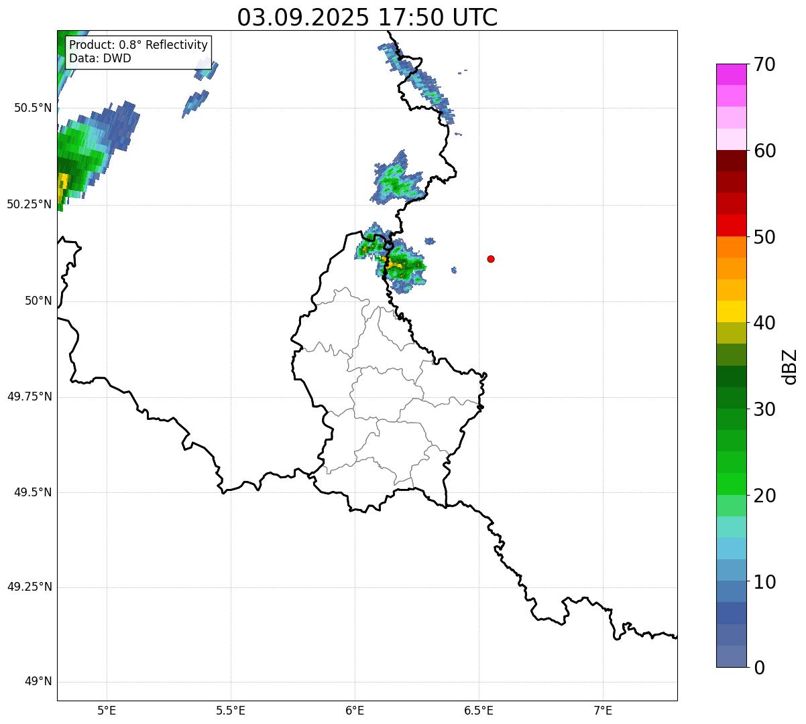The width and height of the screenshot is (806, 724).
Task: Click the 60 tick on the colorbar
Action: [x=764, y=151]
